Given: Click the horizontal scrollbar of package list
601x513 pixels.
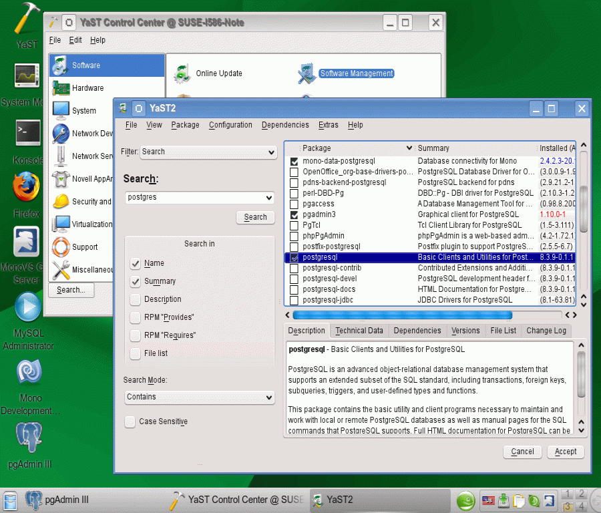Looking at the screenshot, I should 403,315.
